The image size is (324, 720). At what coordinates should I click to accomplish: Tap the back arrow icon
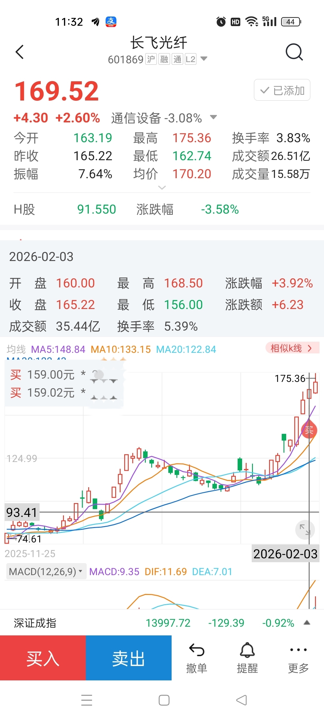point(20,52)
